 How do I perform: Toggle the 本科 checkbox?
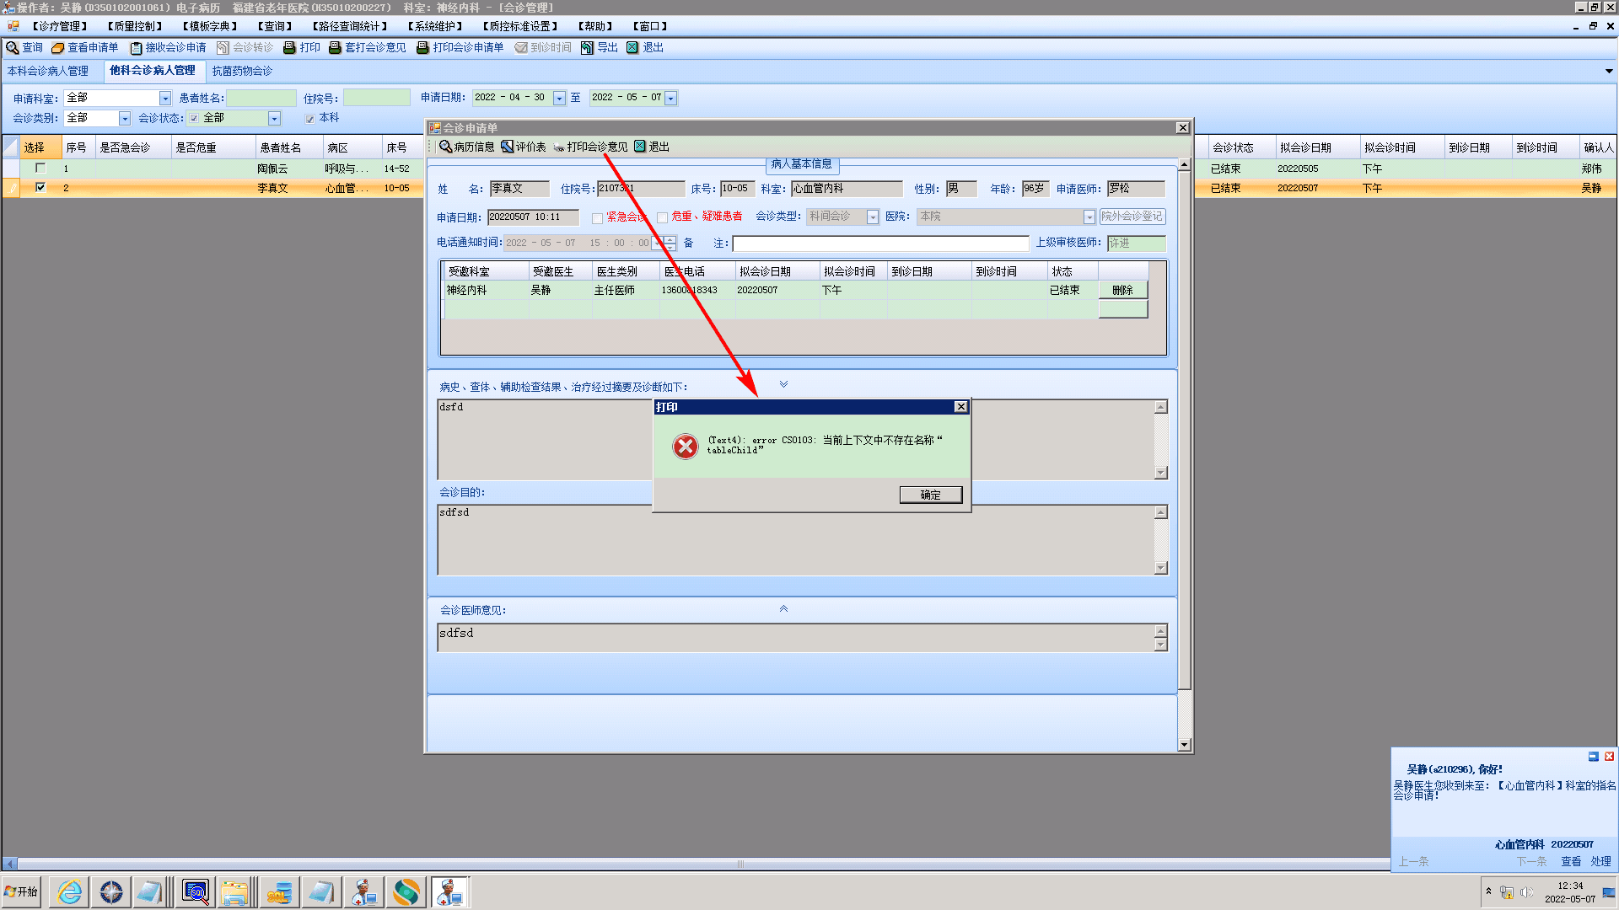point(309,119)
